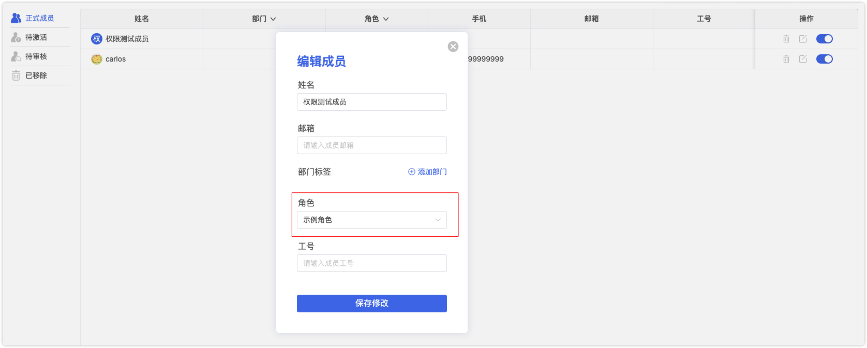Click the plus icon beside 添加部门
867x348 pixels.
pyautogui.click(x=412, y=172)
